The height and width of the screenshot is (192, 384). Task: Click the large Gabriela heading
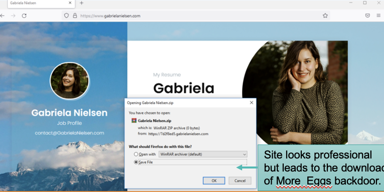[183, 88]
